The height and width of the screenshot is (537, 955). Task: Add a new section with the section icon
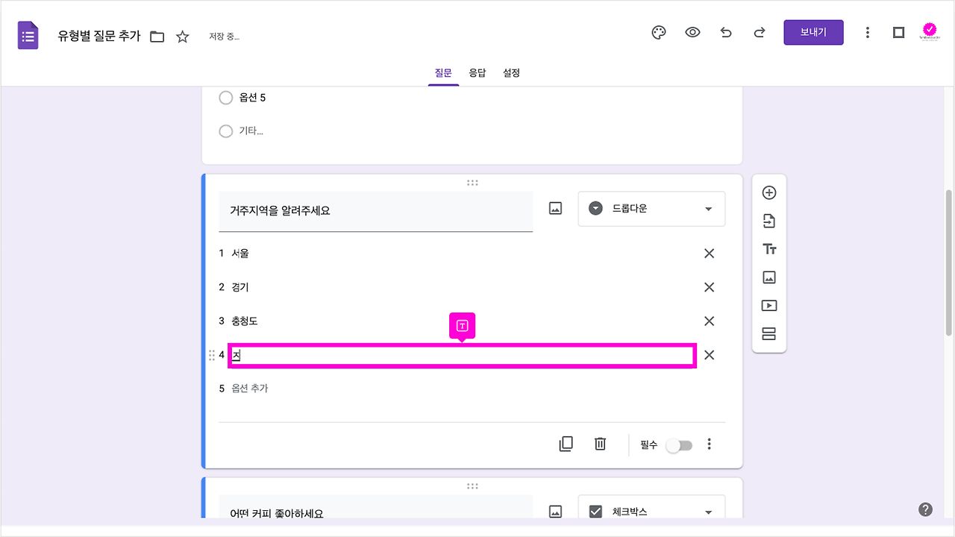(768, 333)
